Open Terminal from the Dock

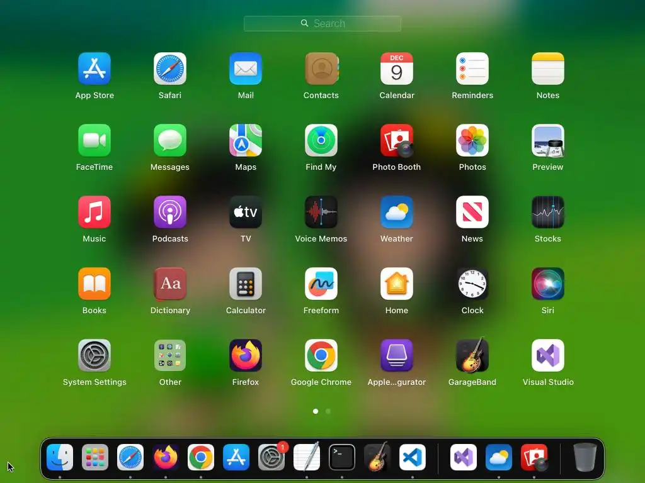(x=342, y=457)
